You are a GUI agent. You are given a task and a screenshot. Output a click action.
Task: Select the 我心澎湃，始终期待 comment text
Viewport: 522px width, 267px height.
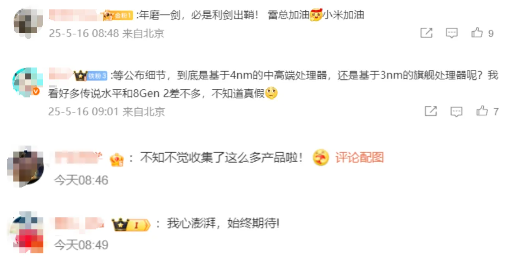[223, 224]
